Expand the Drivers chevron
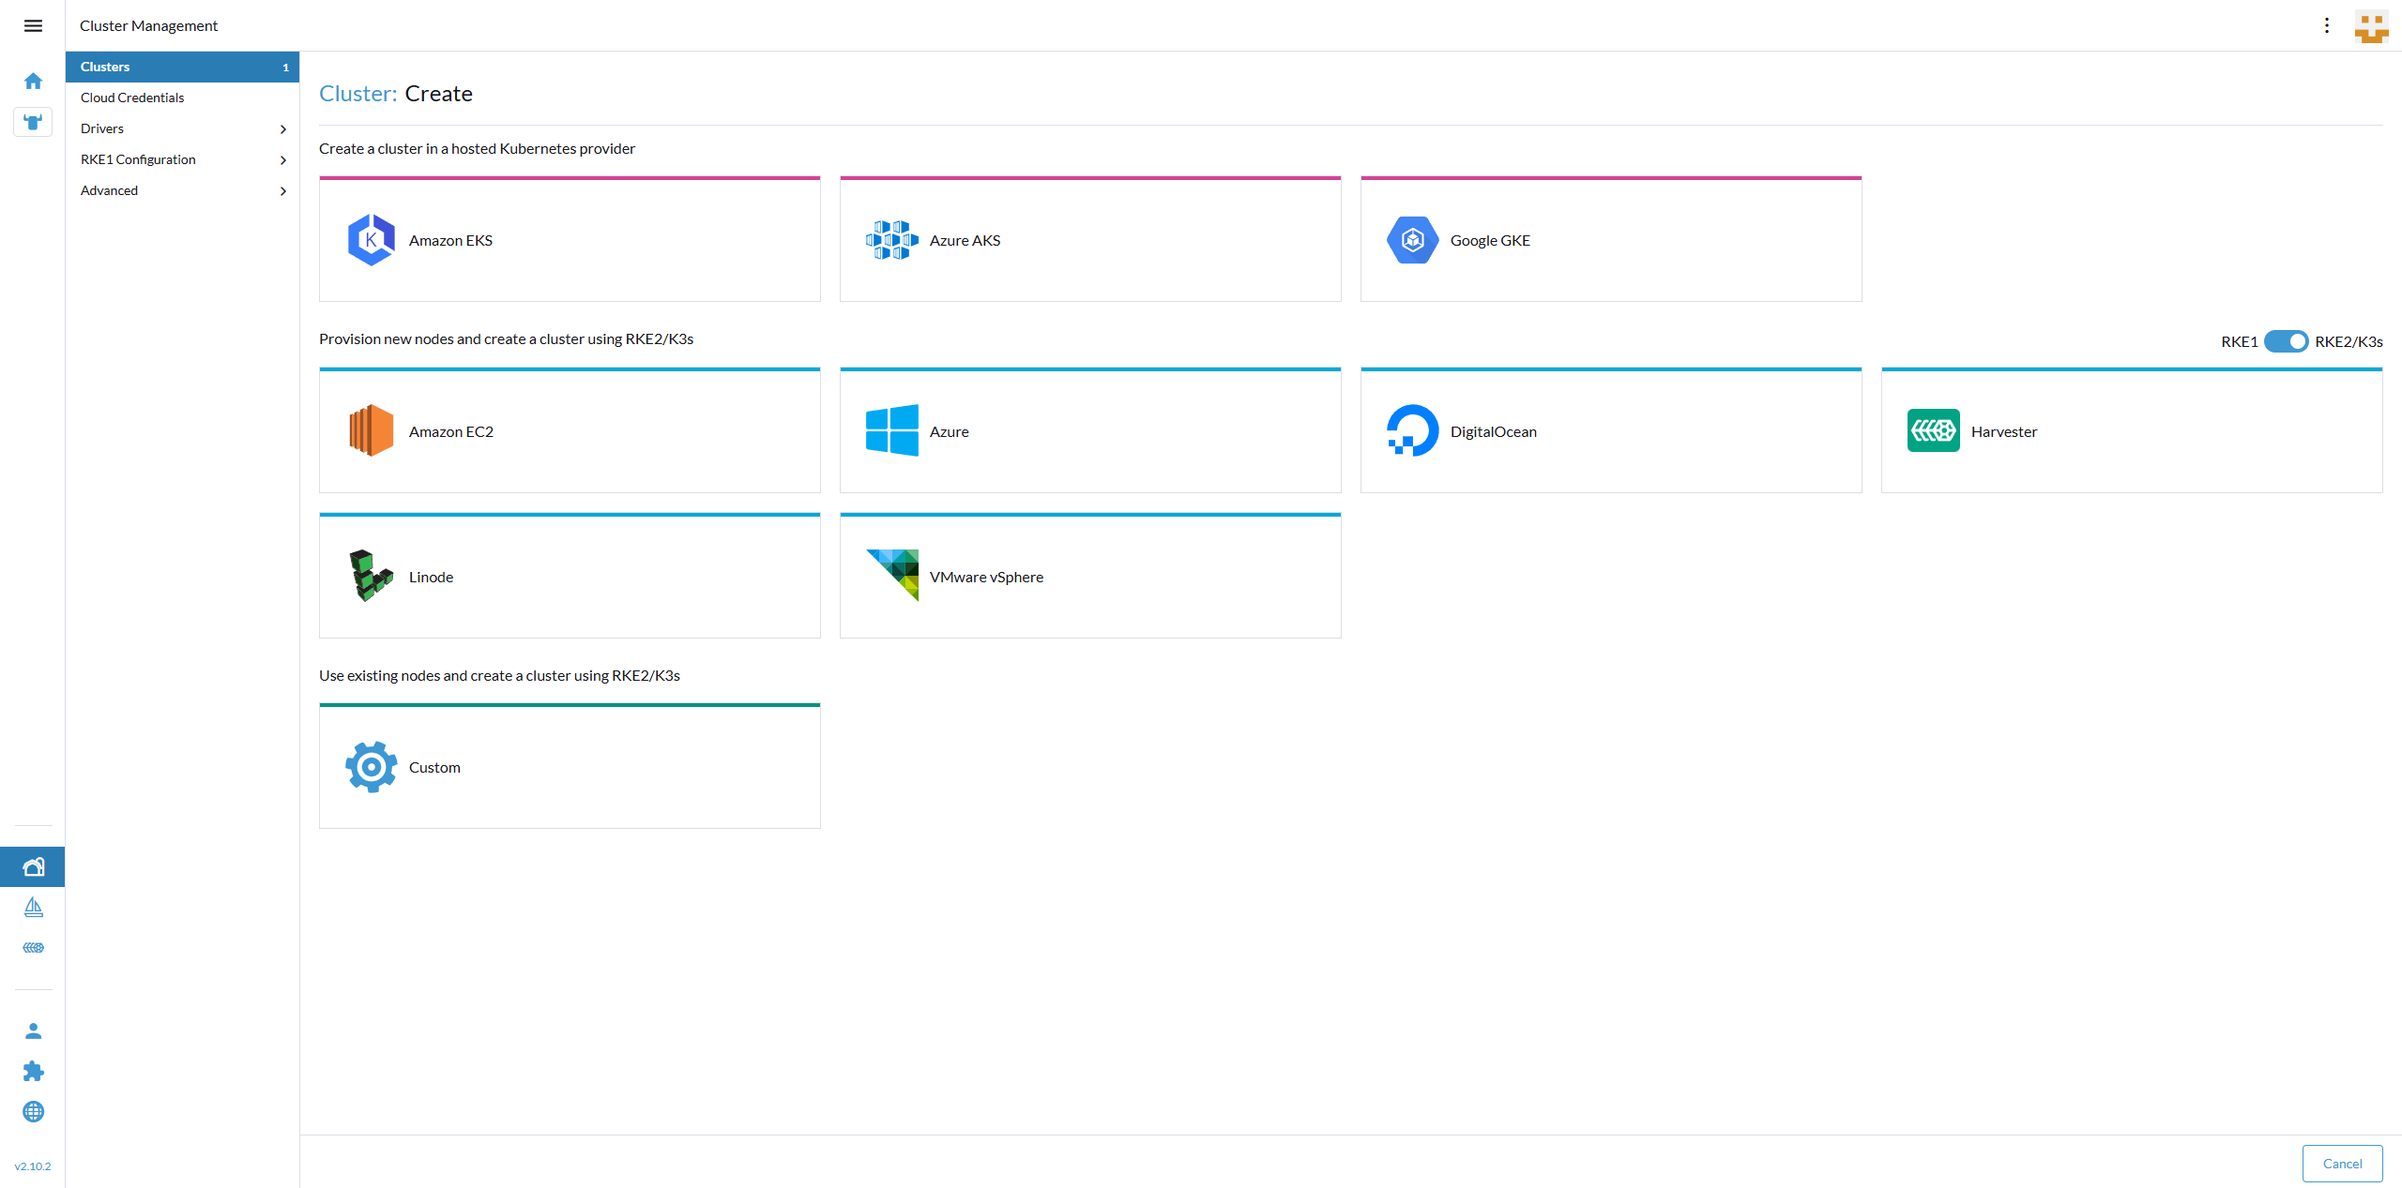 (x=282, y=129)
